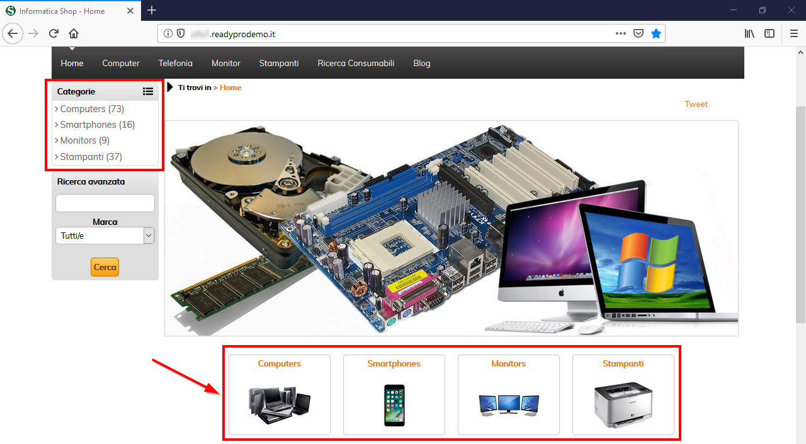
Task: Open the Monitor menu item
Action: pos(226,63)
